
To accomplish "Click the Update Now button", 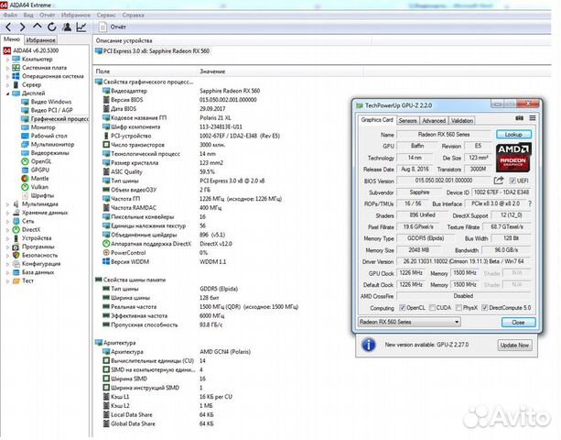I will coord(514,346).
